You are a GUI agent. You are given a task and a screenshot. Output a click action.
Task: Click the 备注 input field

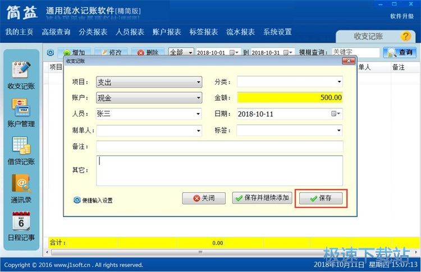click(219, 147)
